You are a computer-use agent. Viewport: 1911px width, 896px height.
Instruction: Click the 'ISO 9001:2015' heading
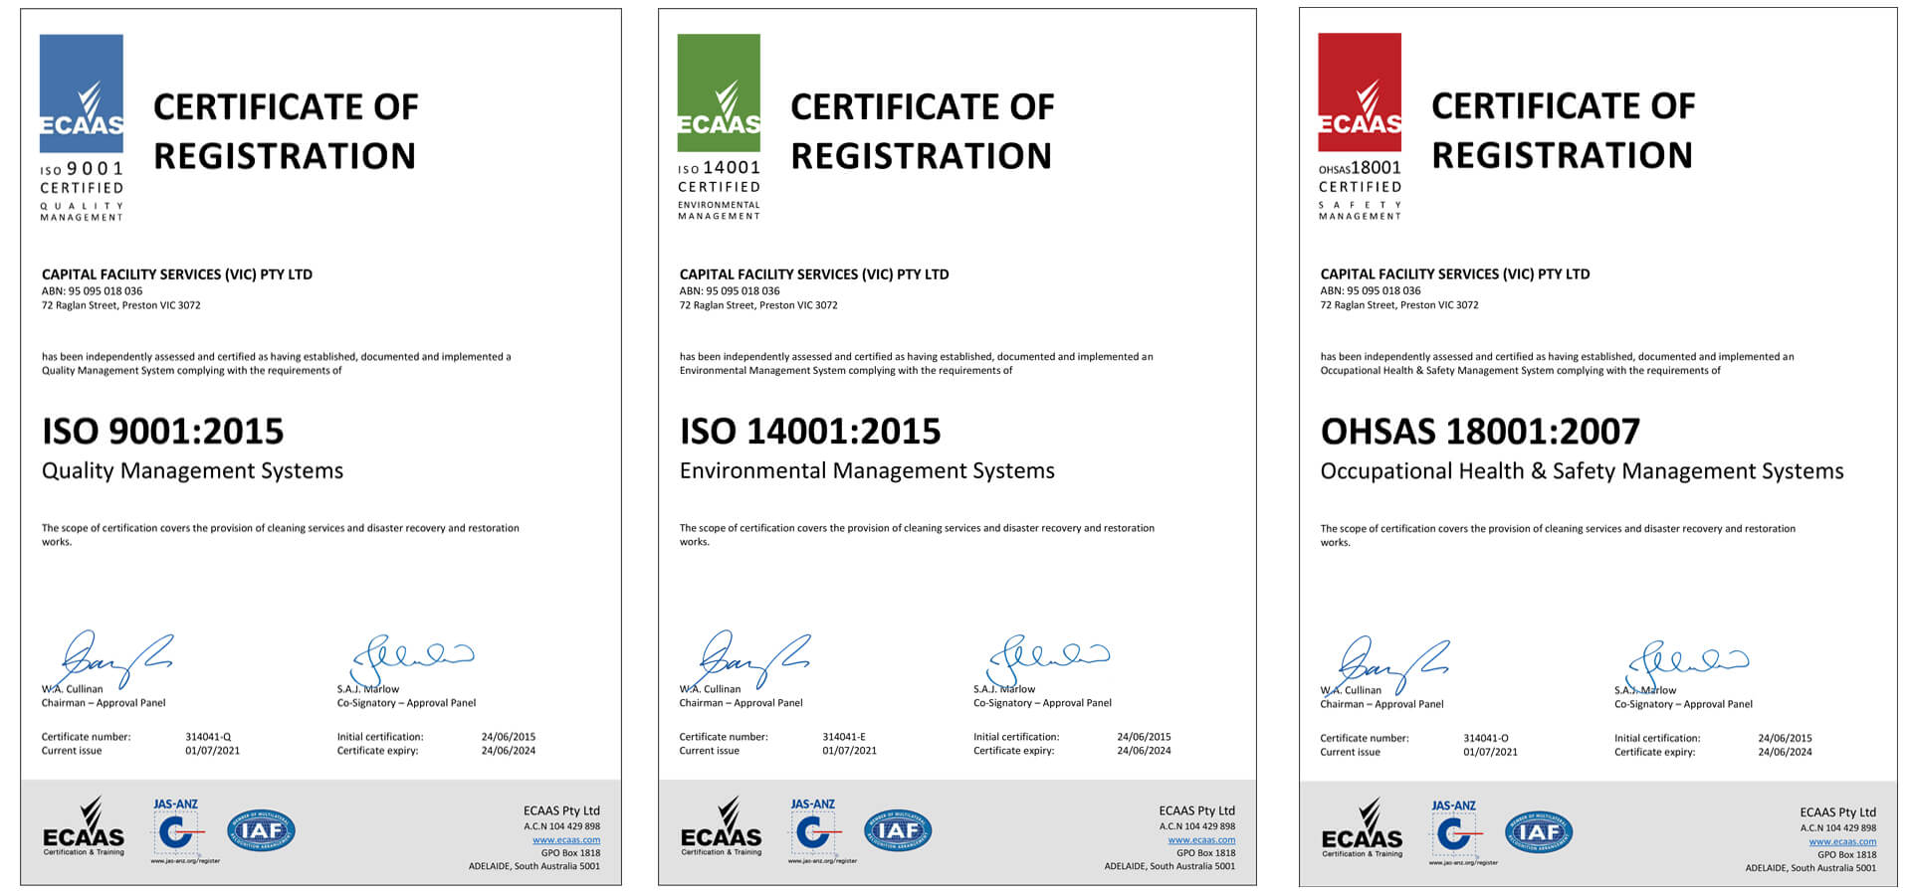point(162,431)
